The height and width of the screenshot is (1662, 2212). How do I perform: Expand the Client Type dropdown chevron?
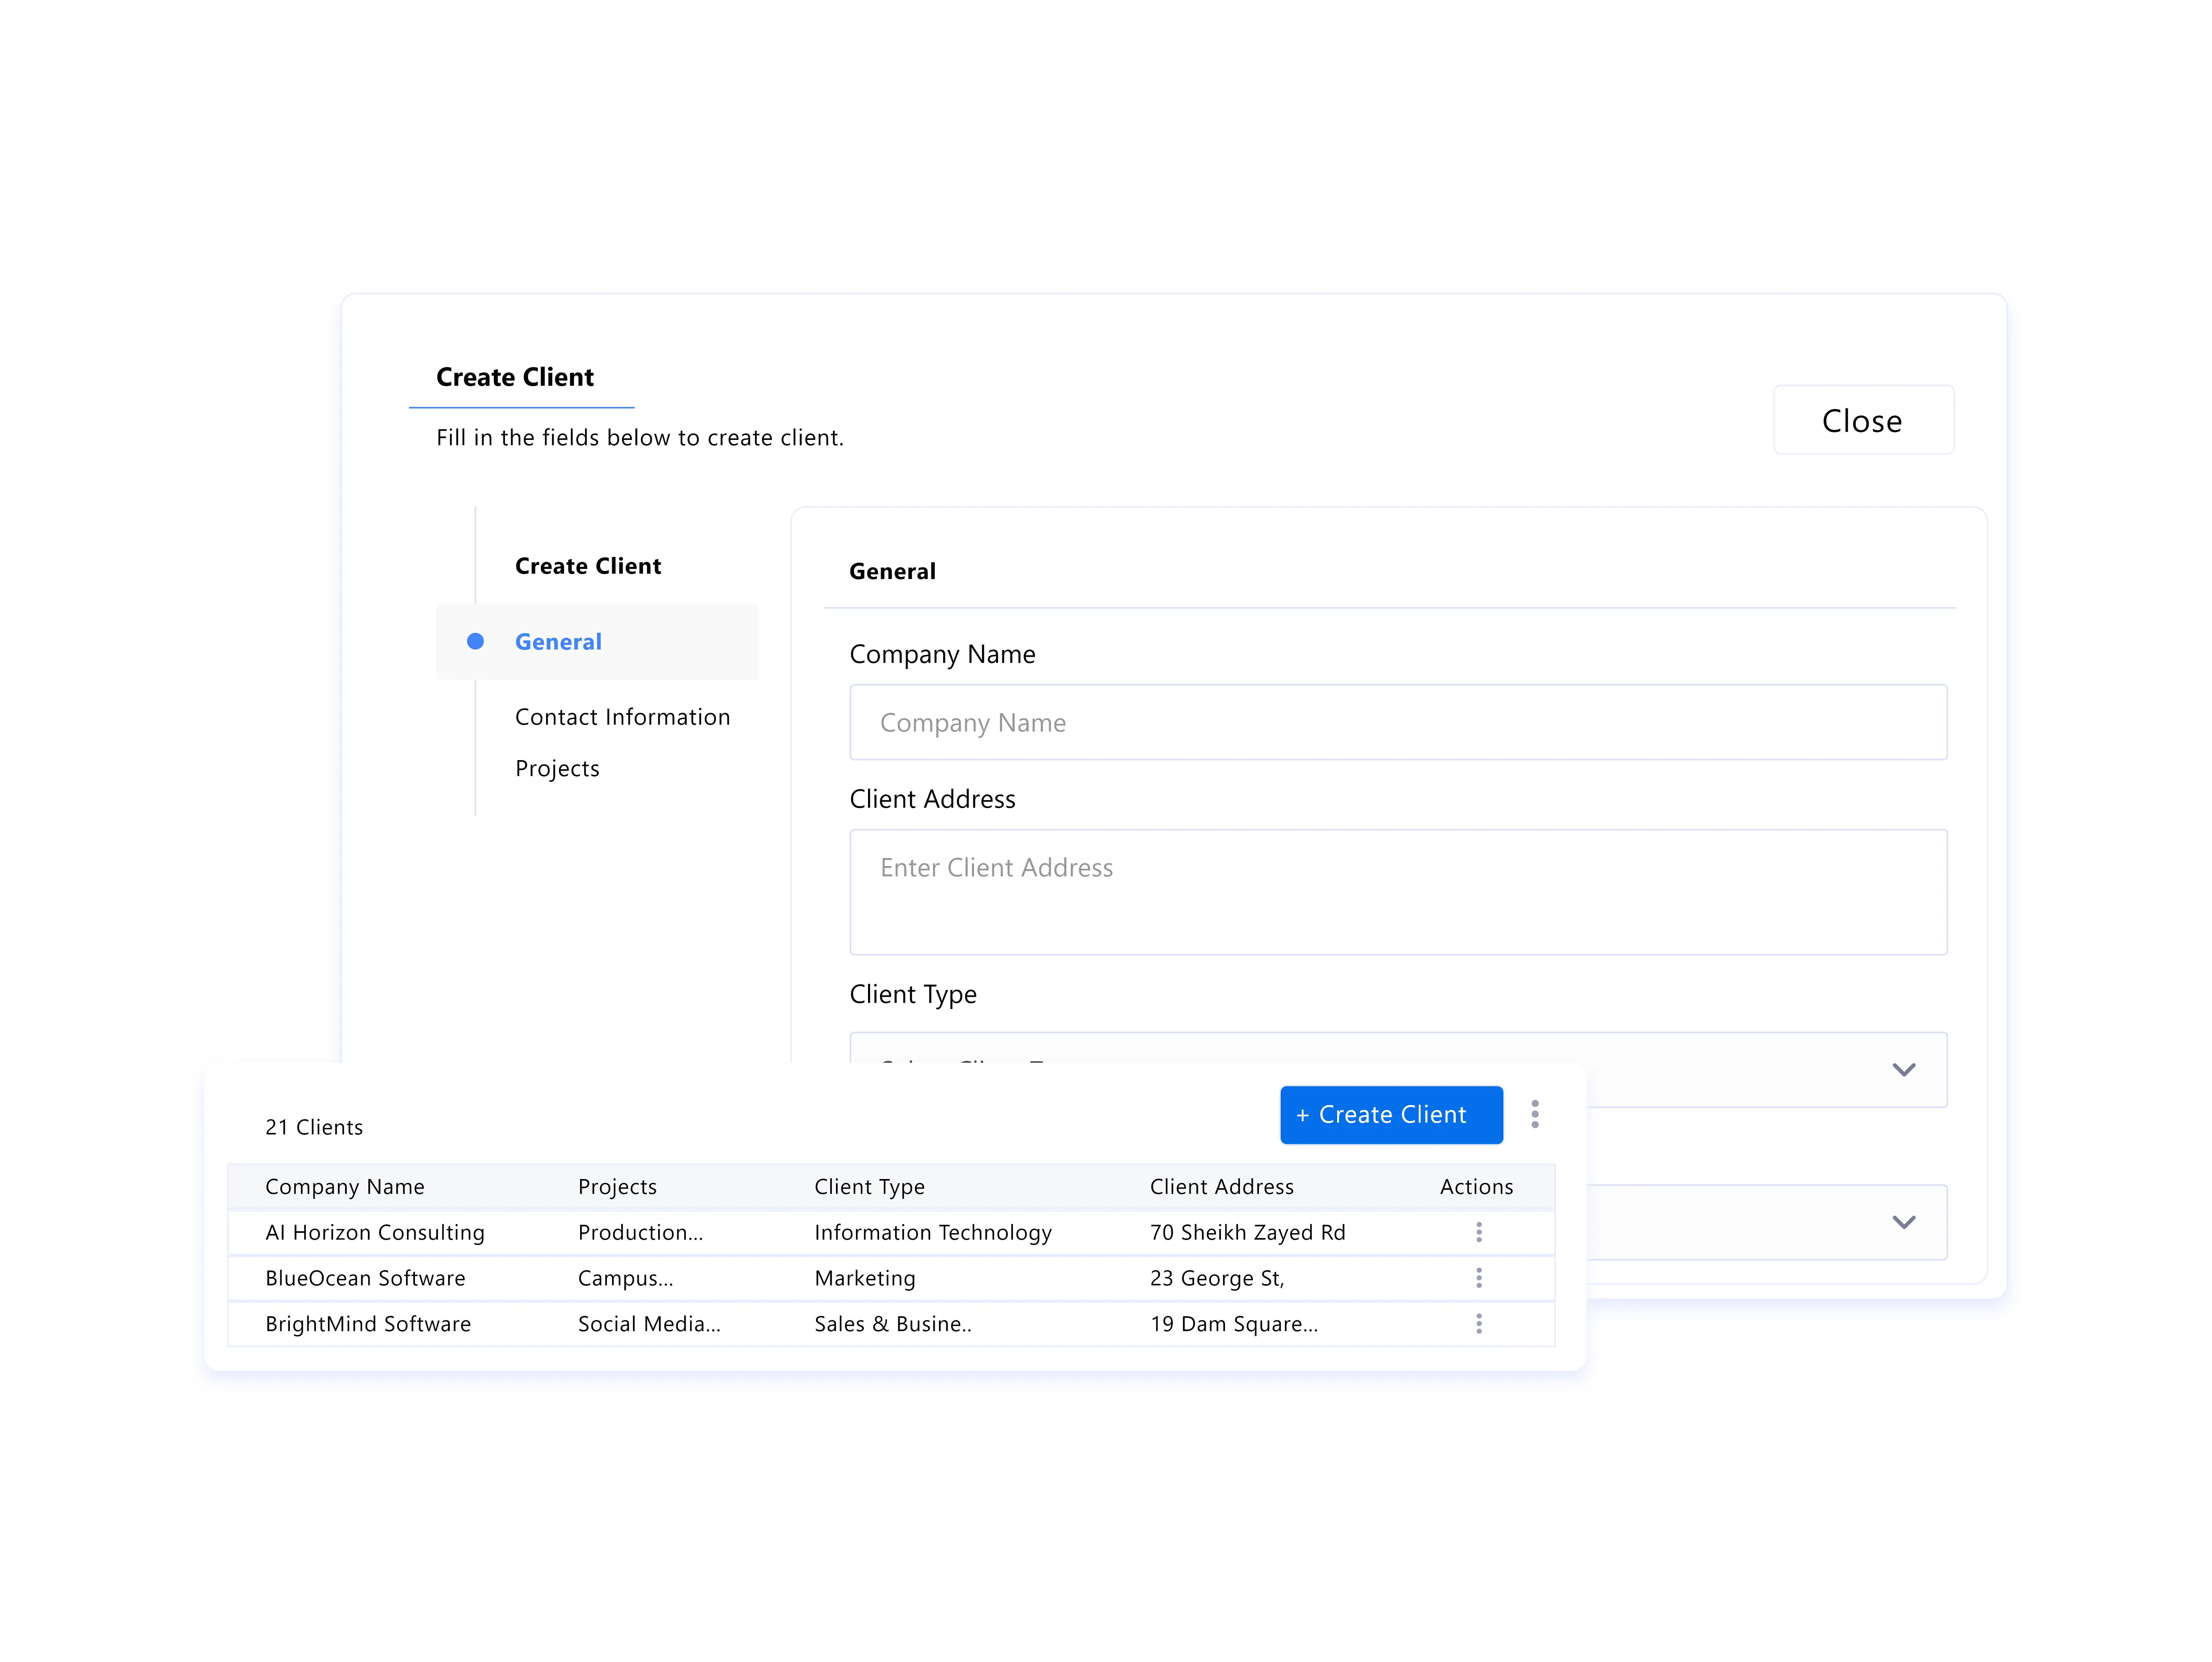(1903, 1069)
